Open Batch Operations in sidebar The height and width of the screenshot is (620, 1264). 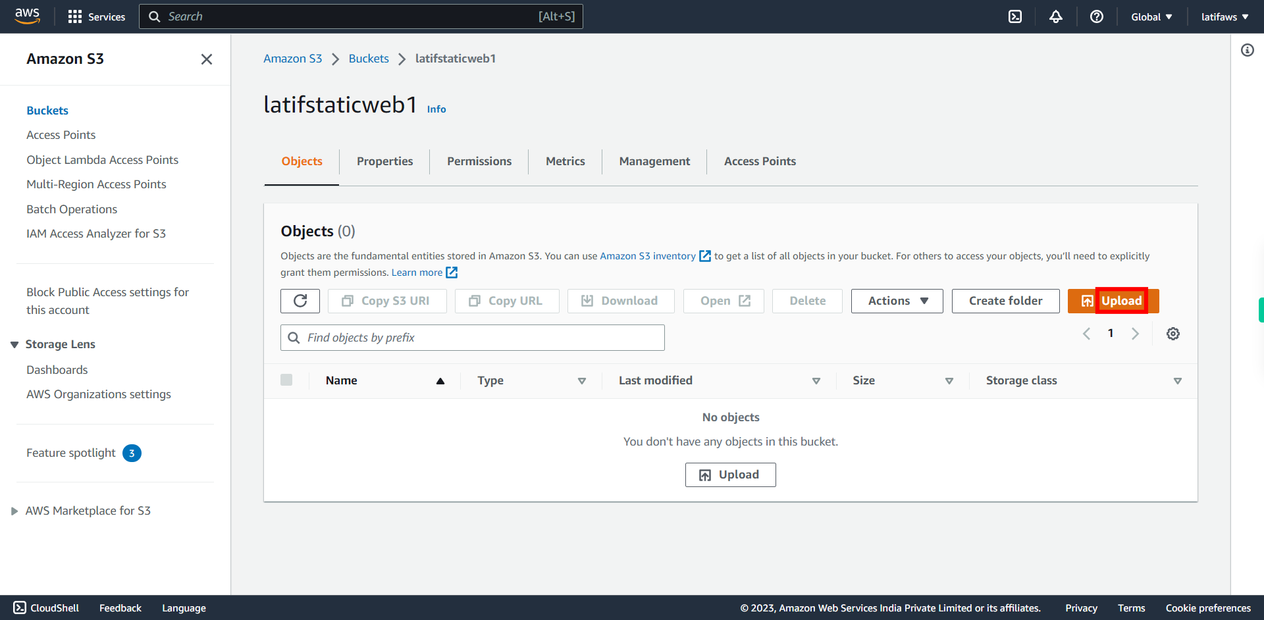72,209
